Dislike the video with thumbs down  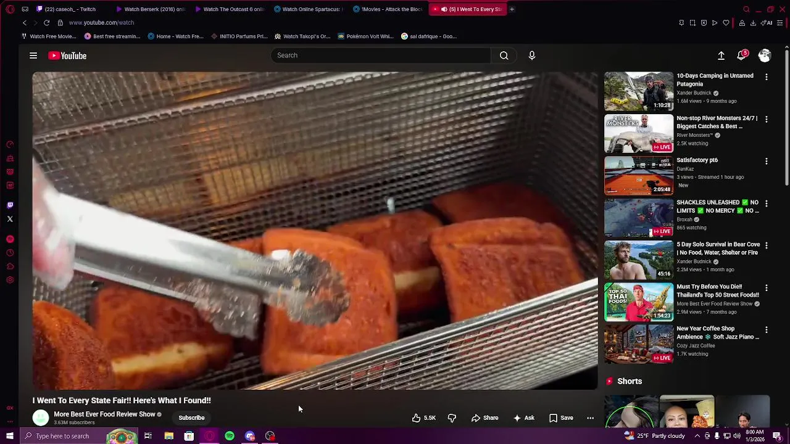tap(452, 417)
